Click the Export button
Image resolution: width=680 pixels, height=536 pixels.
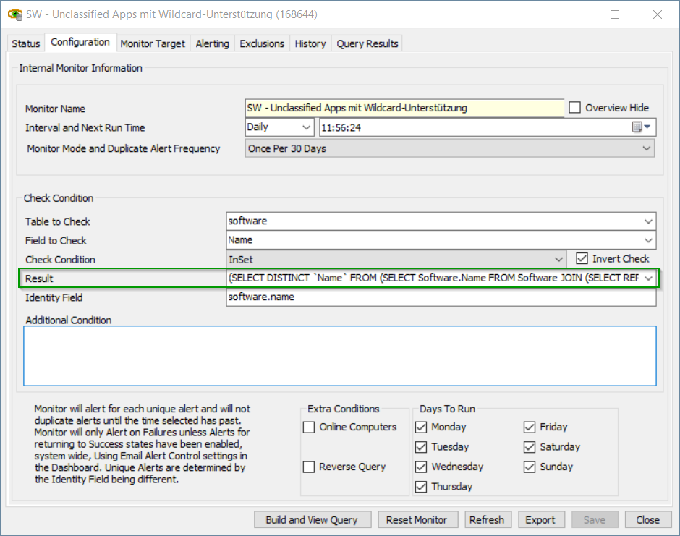[x=540, y=519]
